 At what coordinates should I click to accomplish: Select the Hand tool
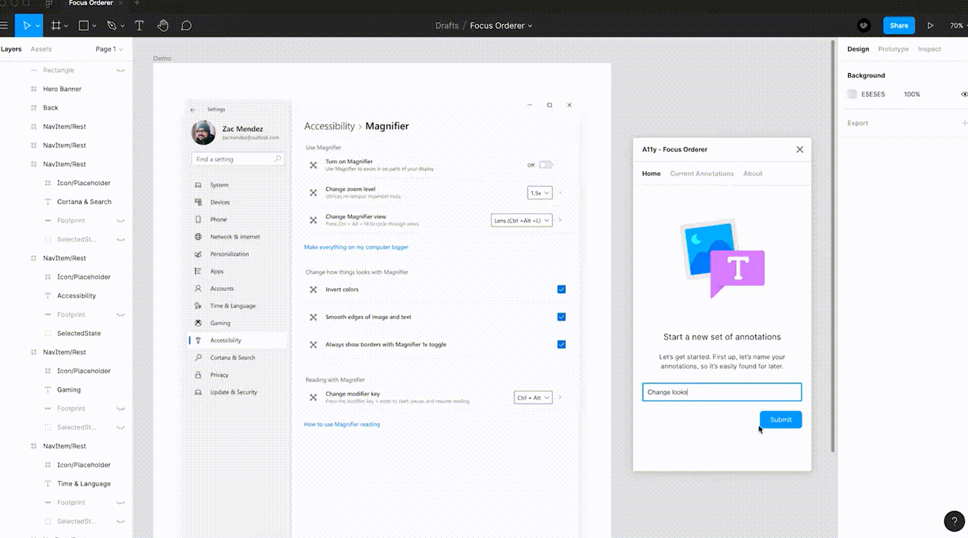(x=163, y=26)
